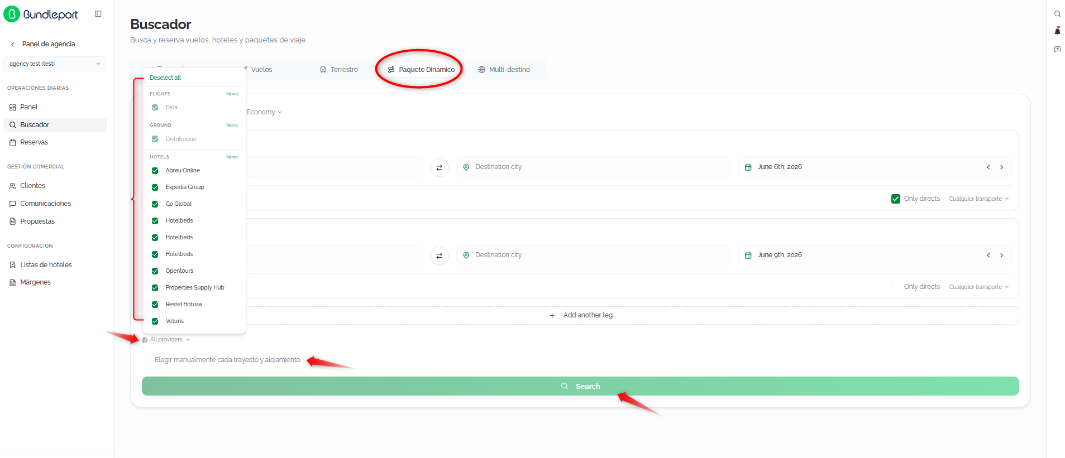Open the agency test selector dropdown
Screen dimensions: 1065x458
(x=55, y=64)
